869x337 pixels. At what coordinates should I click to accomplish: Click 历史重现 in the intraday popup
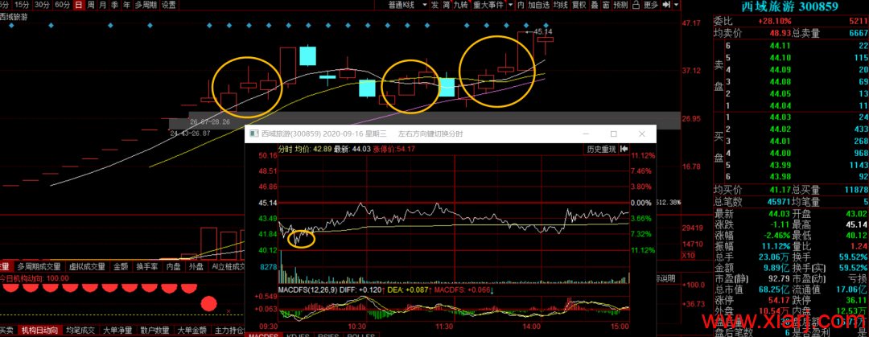tap(601, 149)
